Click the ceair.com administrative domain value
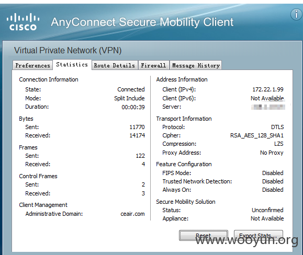Viewport: 303px width, 255px height. (132, 214)
